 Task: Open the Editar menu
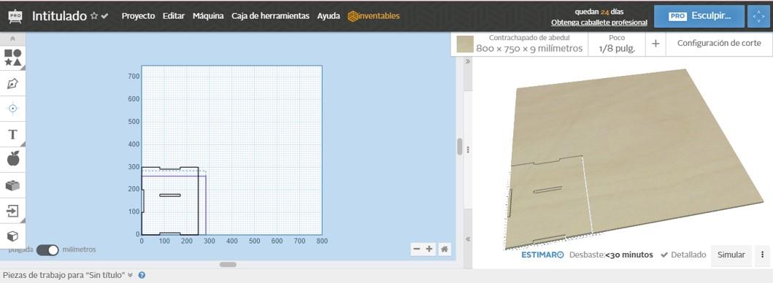[x=174, y=16]
